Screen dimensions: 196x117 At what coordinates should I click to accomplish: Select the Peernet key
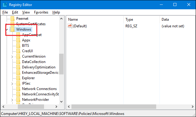tap(22, 19)
